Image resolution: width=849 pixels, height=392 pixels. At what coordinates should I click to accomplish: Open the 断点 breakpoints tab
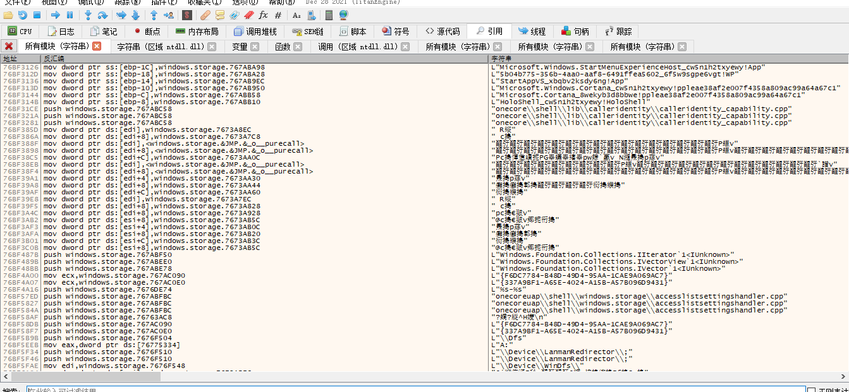[x=146, y=31]
